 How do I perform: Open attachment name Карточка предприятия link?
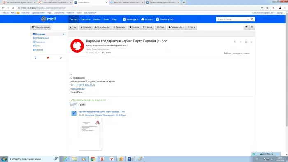[x=102, y=111]
